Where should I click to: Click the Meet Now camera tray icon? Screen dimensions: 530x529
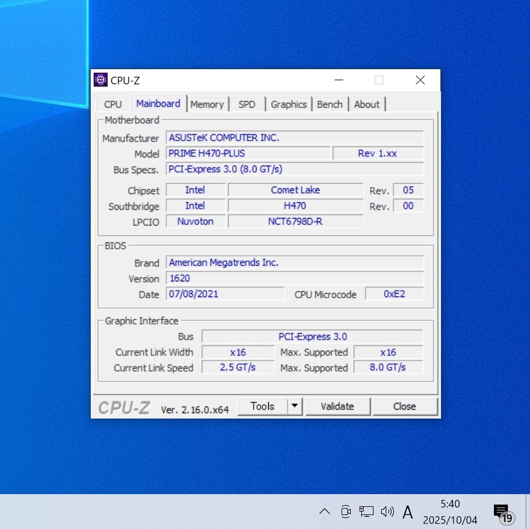click(346, 512)
